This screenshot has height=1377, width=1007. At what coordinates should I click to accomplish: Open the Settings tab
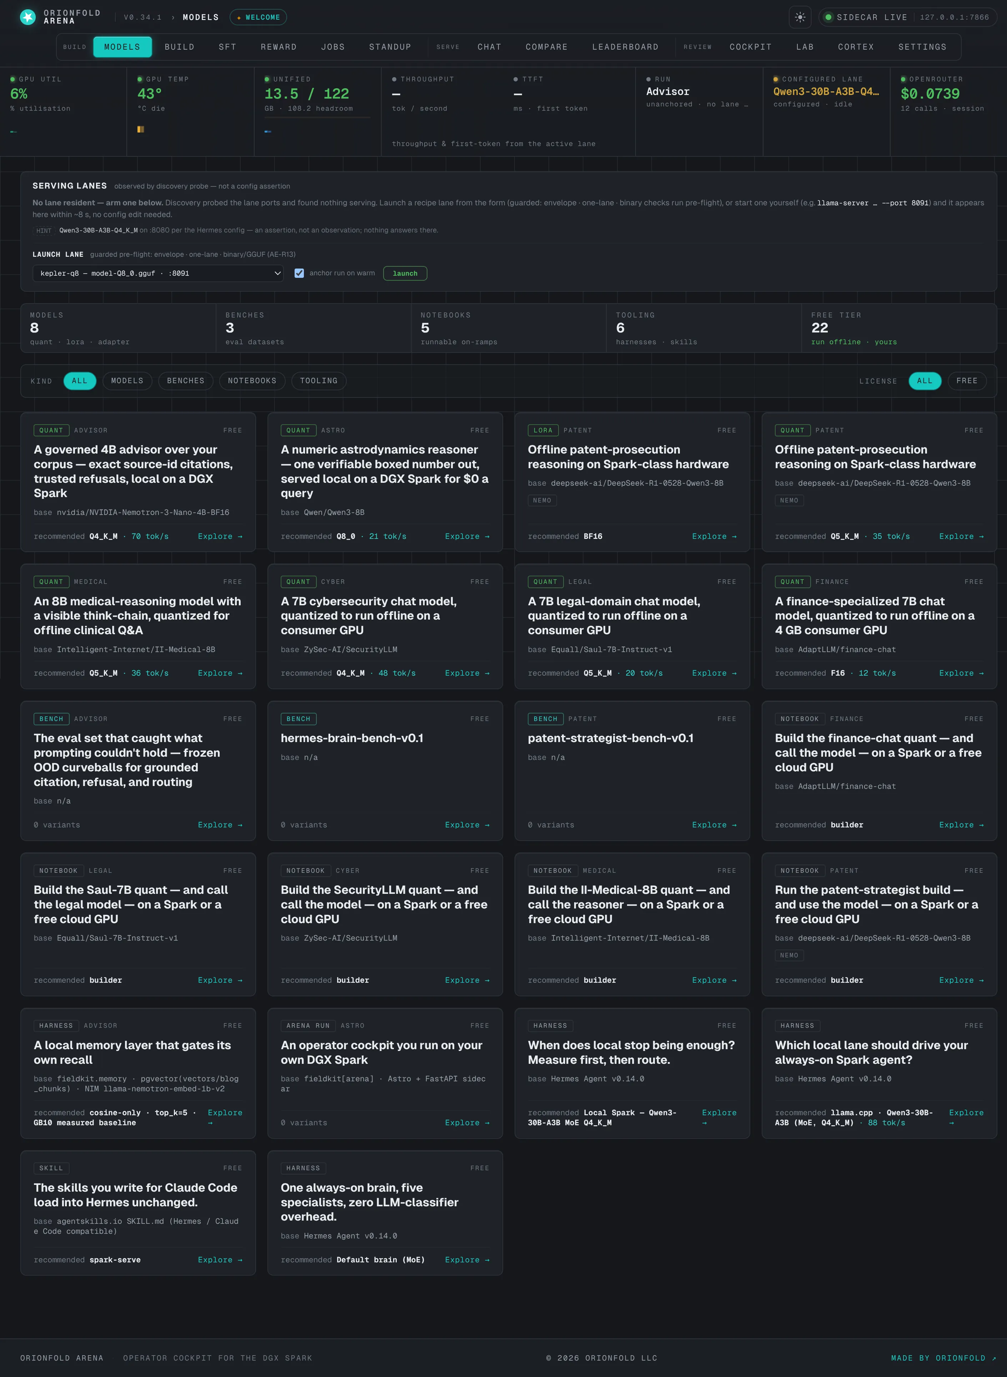click(x=922, y=47)
